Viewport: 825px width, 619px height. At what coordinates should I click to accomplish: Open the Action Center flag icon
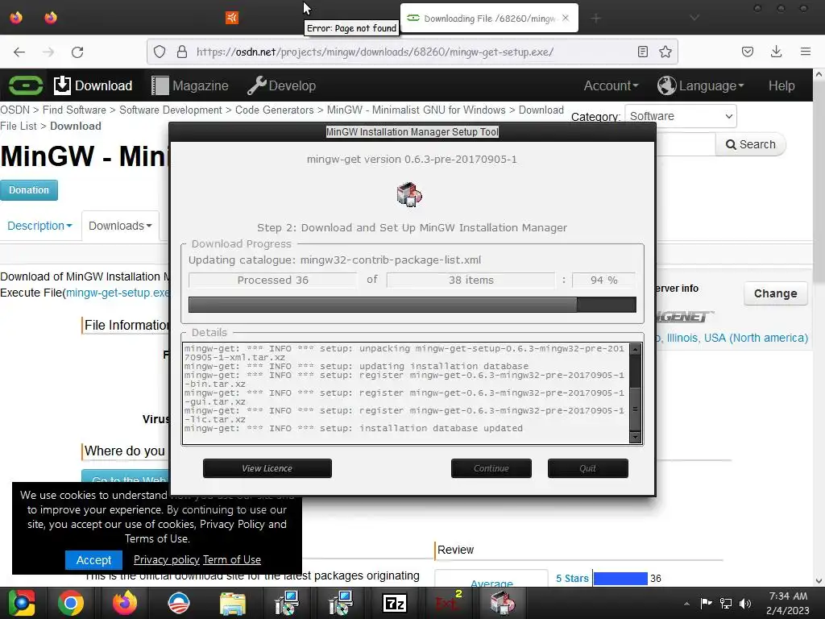[706, 603]
